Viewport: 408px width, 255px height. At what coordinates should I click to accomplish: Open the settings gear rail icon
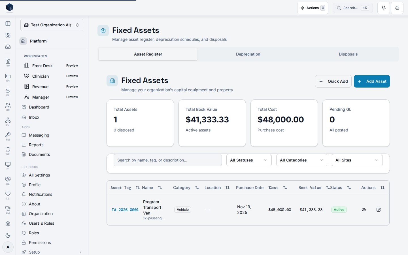(8, 224)
